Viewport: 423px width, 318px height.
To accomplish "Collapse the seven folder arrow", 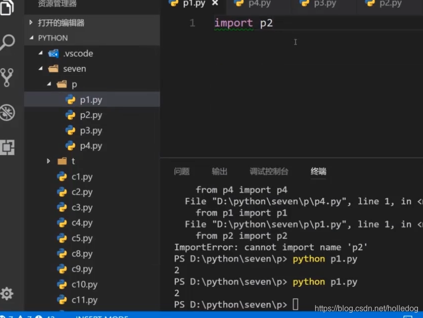I will (x=41, y=69).
